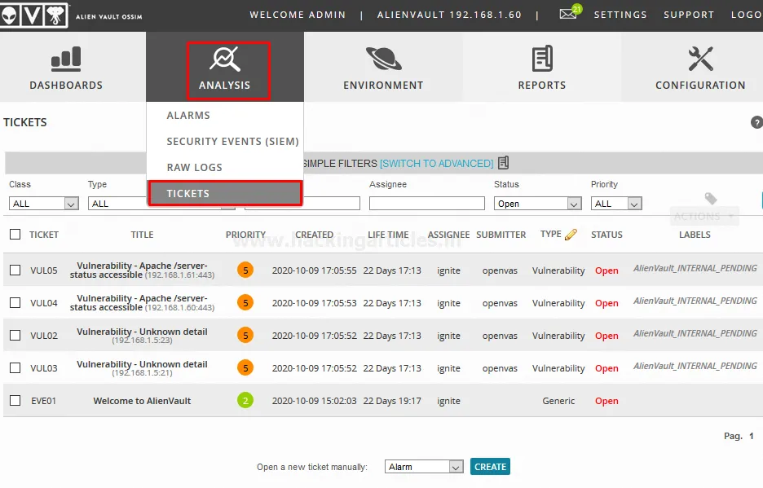The height and width of the screenshot is (488, 763).
Task: Select Security Events (SIEM) menu item
Action: pyautogui.click(x=232, y=142)
